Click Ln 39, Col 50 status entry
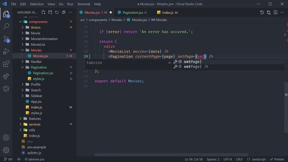288x162 pixels. click(x=194, y=159)
